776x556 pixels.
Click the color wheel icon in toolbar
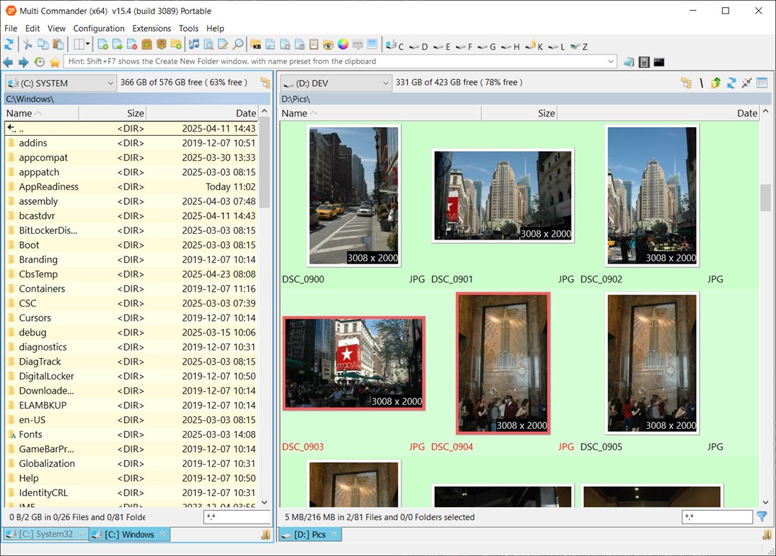343,45
